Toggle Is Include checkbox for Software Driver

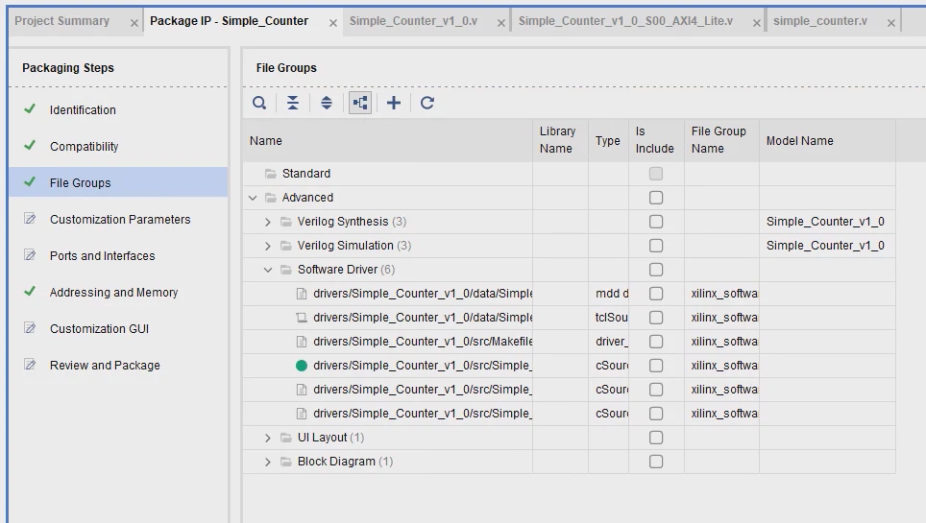click(x=656, y=270)
